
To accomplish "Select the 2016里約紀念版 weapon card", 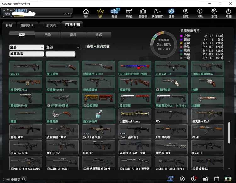I will [135, 68].
